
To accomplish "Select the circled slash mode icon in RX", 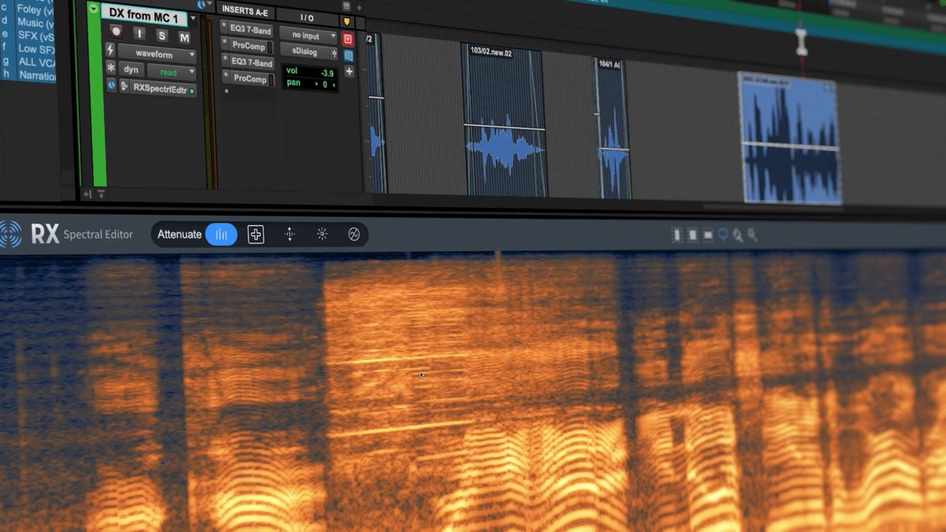I will pyautogui.click(x=354, y=234).
